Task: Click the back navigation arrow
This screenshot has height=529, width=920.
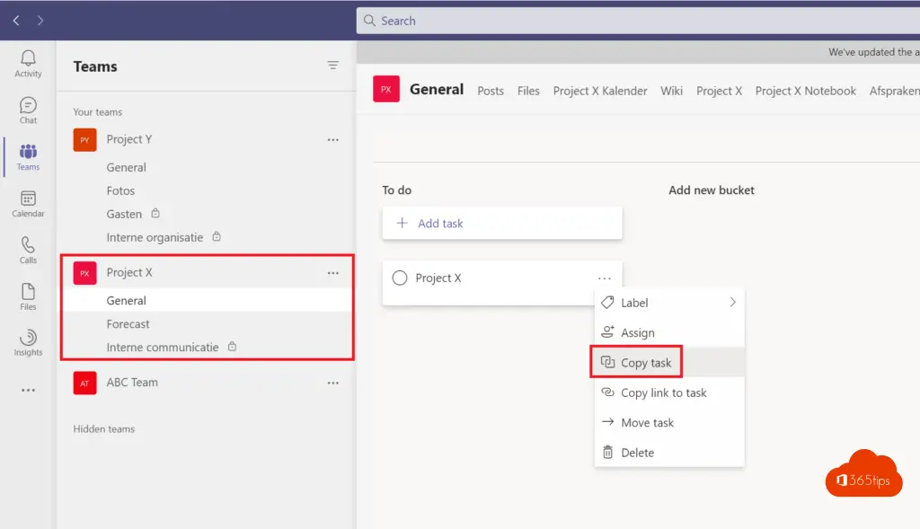Action: pos(16,20)
